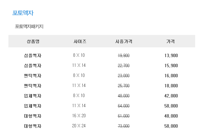Click the 상품명 column header
Viewport: 212px width, 131px height.
(33, 41)
